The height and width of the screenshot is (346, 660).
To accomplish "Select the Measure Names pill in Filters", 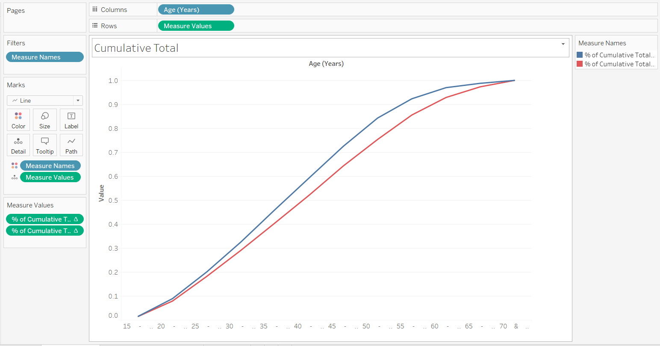I will click(x=44, y=57).
